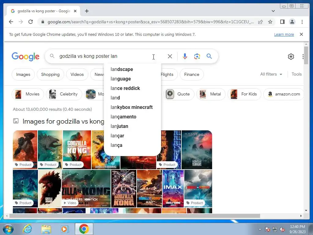Image resolution: width=313 pixels, height=235 pixels.
Task: Open Google quick settings gear
Action: coord(291,57)
